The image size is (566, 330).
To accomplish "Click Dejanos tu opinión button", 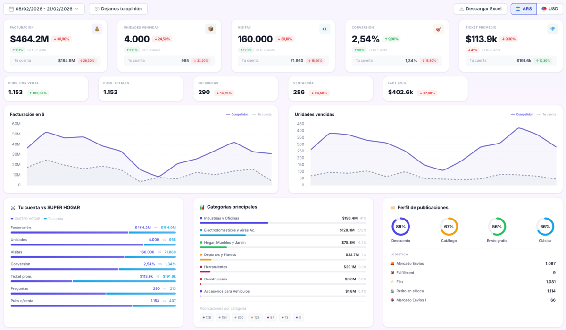I will 118,9.
